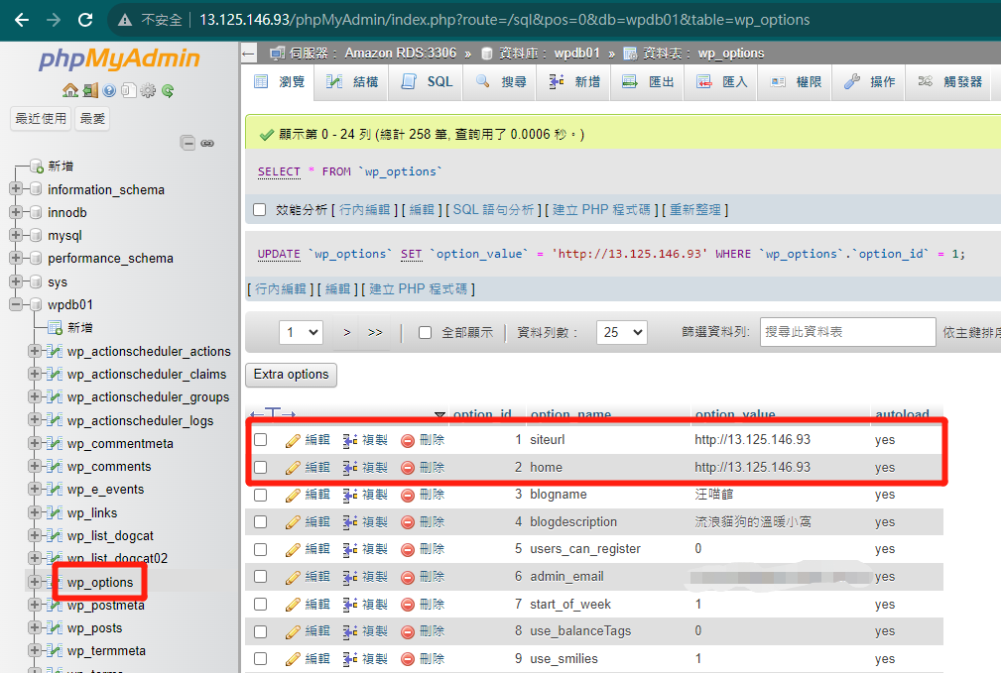Click the browser address bar URL
The width and height of the screenshot is (1001, 673).
tap(504, 20)
